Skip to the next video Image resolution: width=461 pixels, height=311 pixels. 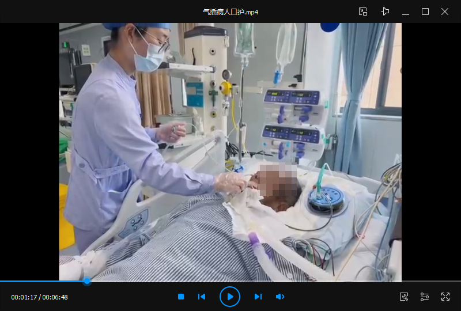pos(258,297)
